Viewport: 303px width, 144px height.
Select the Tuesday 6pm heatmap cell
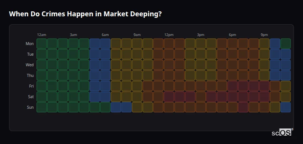(233, 54)
